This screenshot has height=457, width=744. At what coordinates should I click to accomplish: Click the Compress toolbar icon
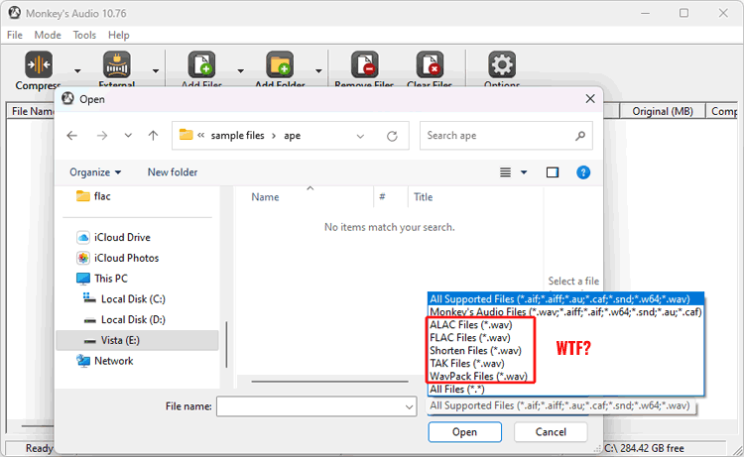coord(39,64)
